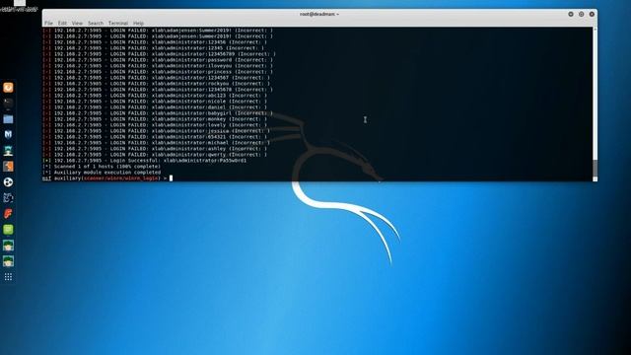This screenshot has height=355, width=631.
Task: Open Burp Suite orange dock icon
Action: pos(8,167)
